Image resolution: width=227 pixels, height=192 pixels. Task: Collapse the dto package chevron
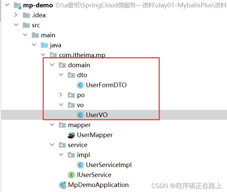tap(61, 75)
